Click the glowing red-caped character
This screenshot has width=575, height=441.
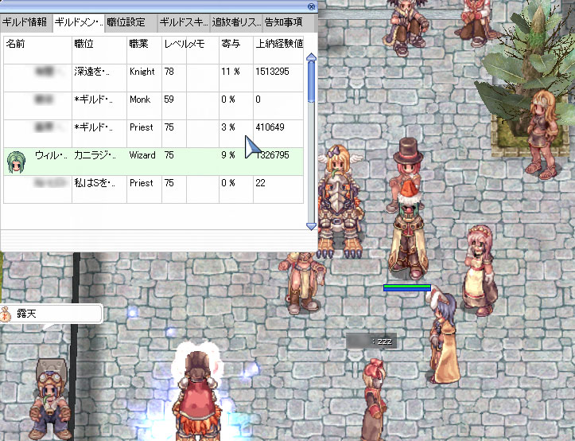click(x=197, y=396)
